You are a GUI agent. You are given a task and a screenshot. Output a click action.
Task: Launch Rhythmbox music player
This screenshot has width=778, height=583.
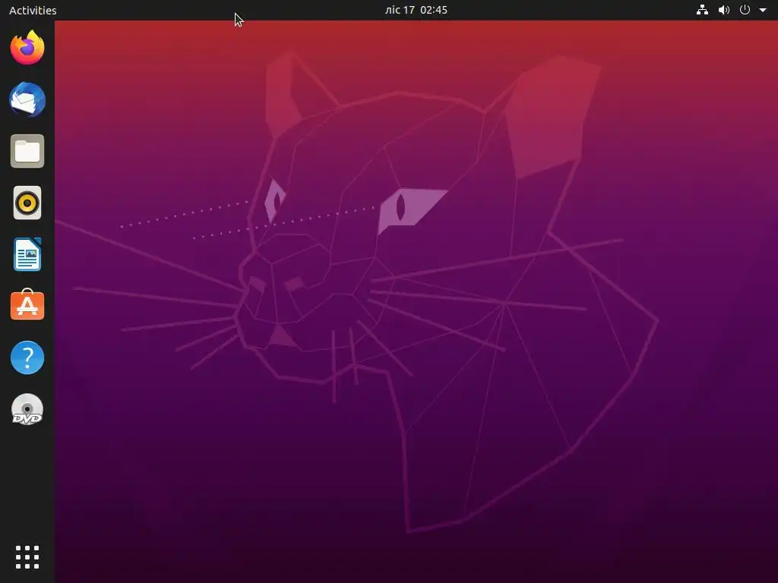click(x=27, y=203)
